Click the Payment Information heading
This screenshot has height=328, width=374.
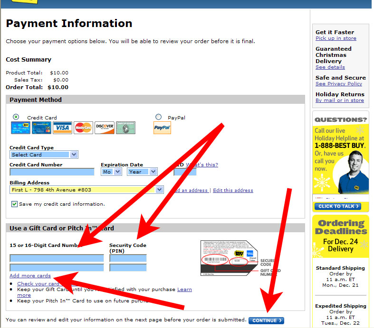click(x=69, y=24)
